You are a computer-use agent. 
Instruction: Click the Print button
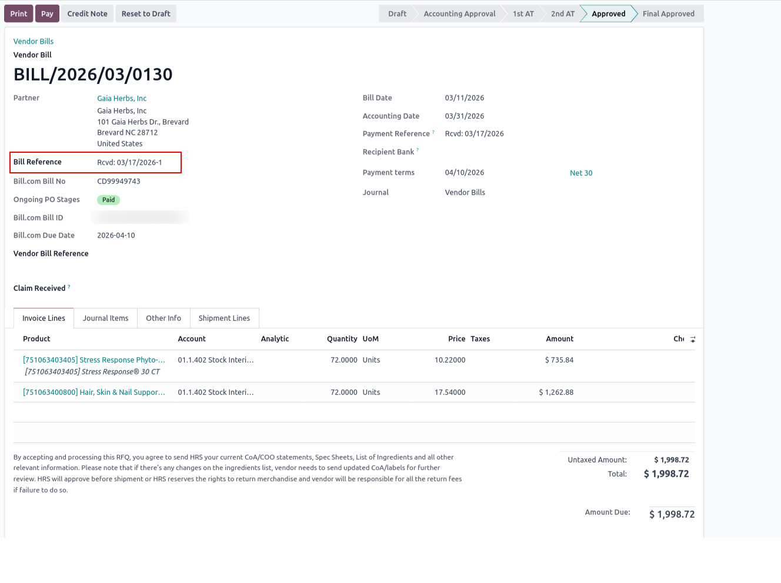(19, 14)
